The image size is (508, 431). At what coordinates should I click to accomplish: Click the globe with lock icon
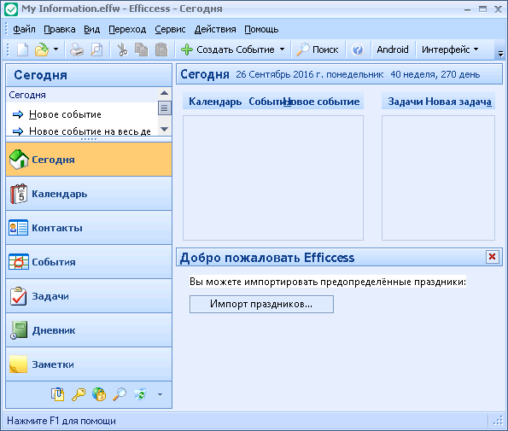(x=99, y=394)
